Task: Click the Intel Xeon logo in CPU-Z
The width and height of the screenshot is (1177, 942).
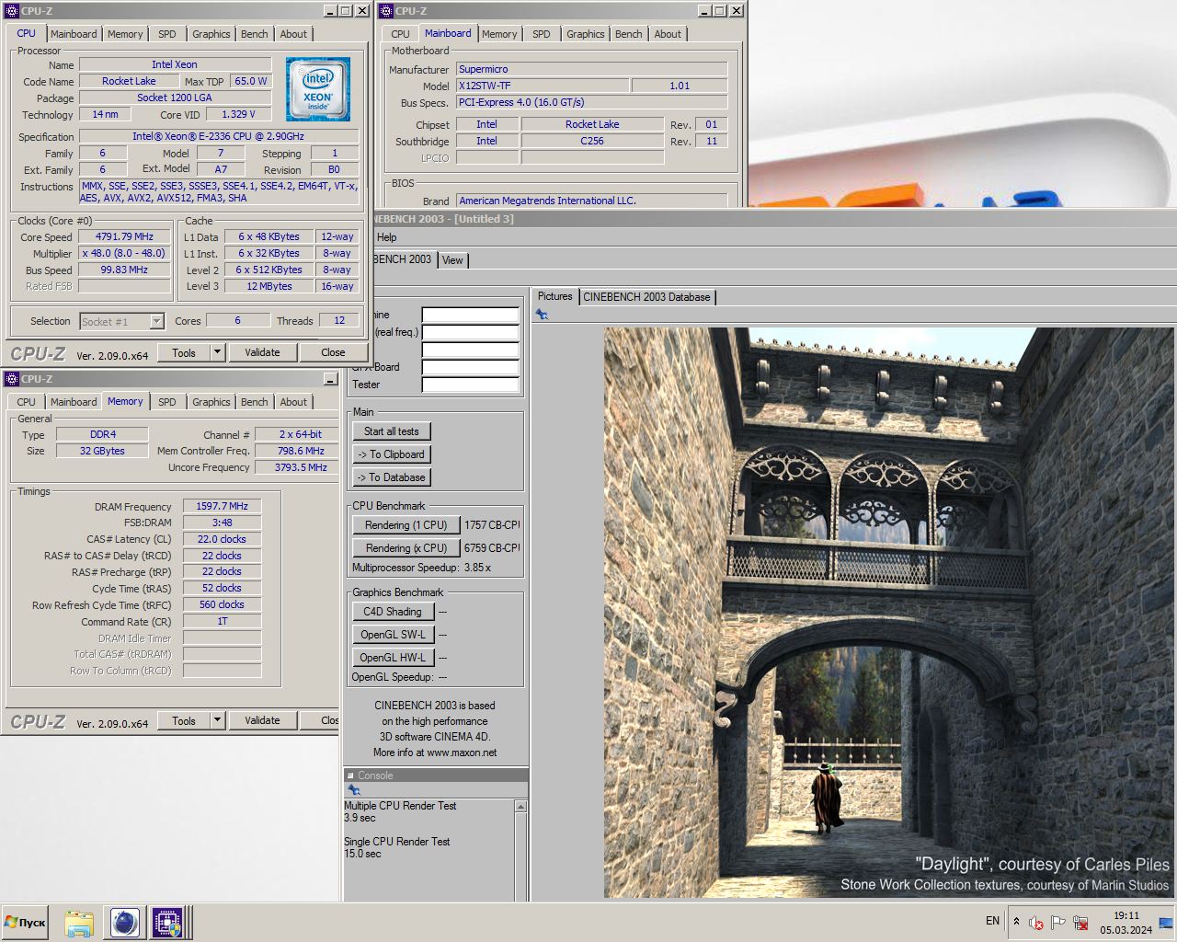Action: 318,89
